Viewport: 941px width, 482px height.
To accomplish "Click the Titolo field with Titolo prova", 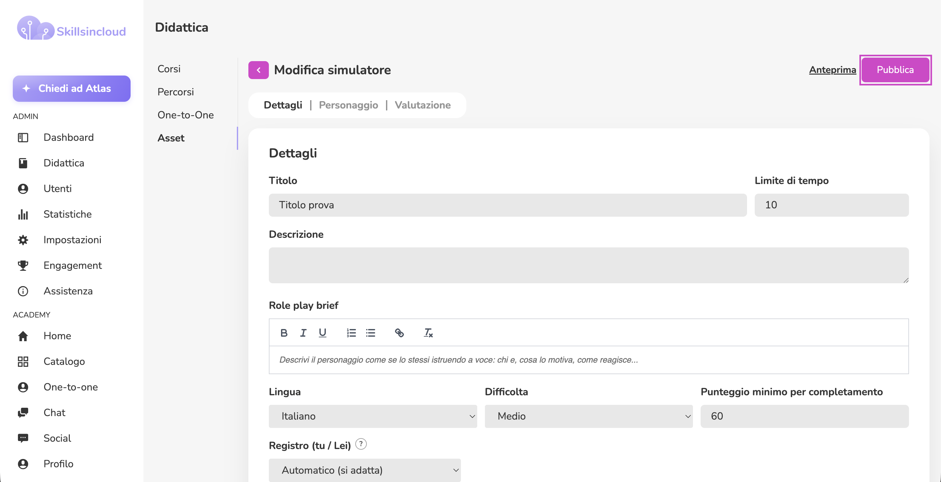I will pos(508,205).
